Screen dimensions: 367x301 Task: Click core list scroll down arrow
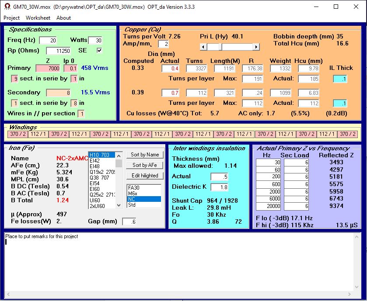tap(119, 205)
